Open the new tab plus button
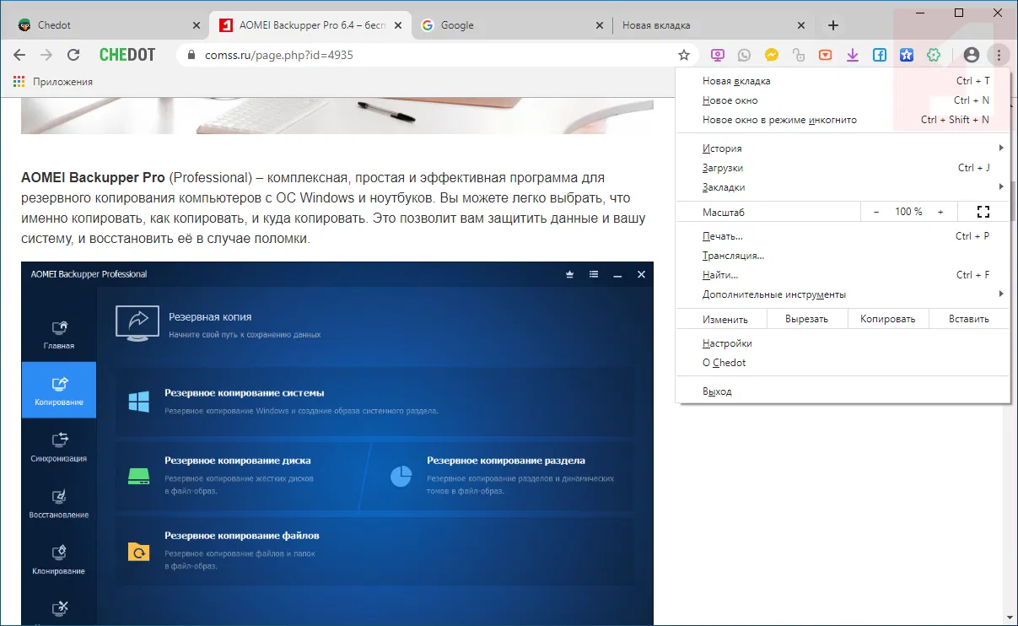Viewport: 1018px width, 626px height. 833,25
